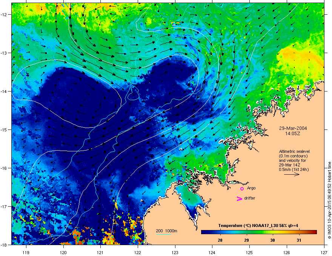Click the "29-Mar-2004" date label

[293, 128]
